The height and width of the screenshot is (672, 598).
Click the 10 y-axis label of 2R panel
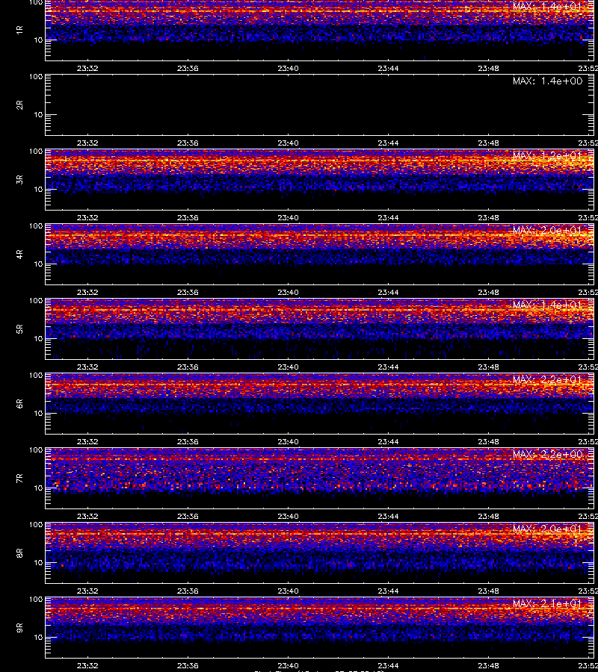(x=38, y=115)
